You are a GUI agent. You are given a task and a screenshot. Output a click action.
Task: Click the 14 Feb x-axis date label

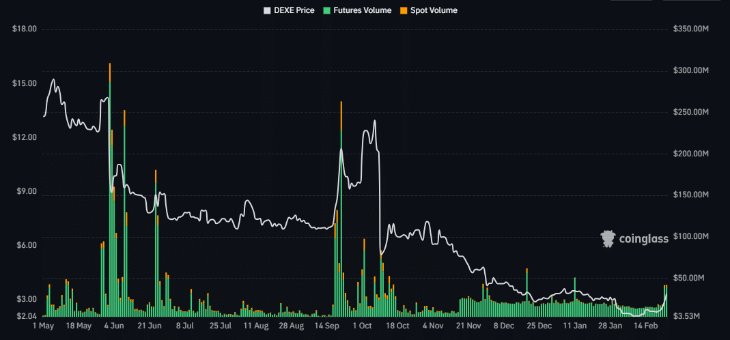point(647,326)
